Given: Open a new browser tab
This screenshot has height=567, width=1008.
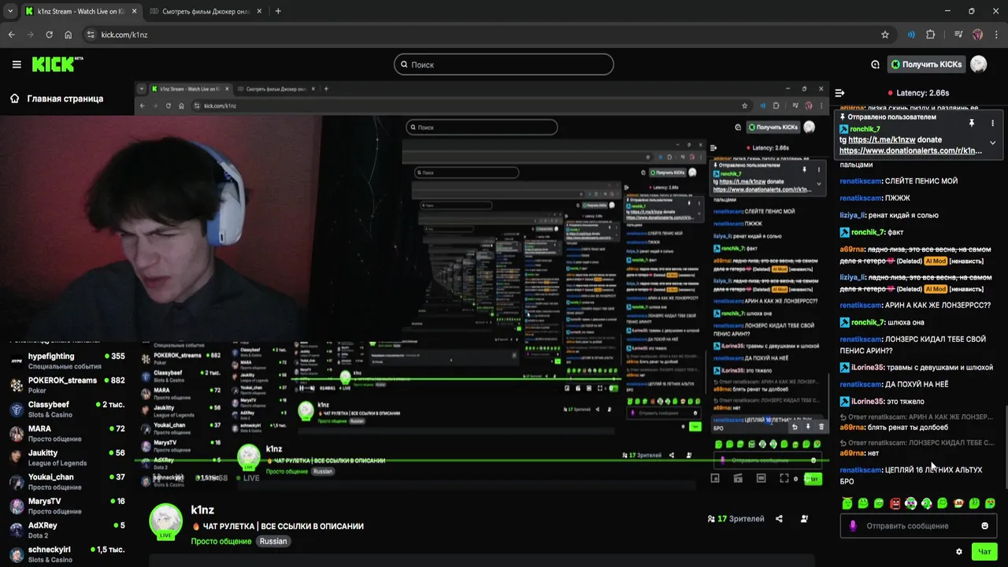Looking at the screenshot, I should tap(278, 11).
